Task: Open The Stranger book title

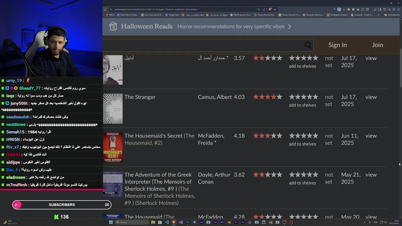Action: point(140,97)
